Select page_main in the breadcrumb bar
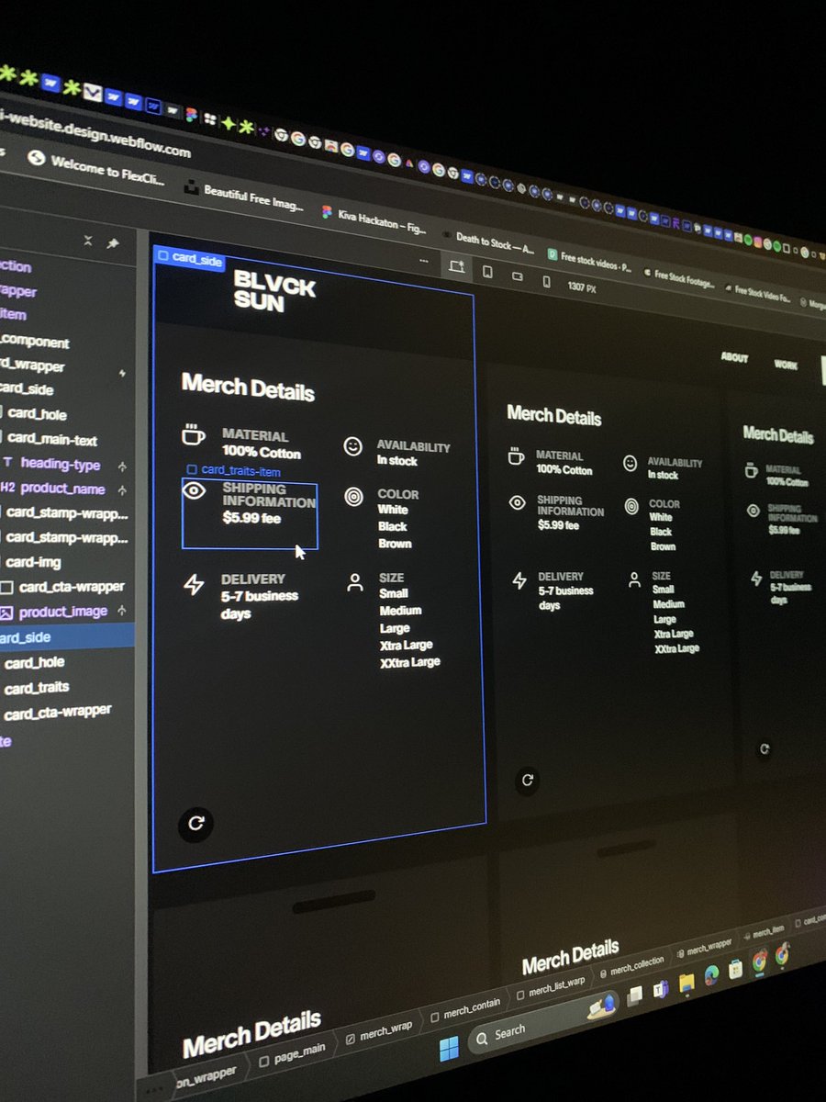The height and width of the screenshot is (1102, 826). pos(295,1056)
